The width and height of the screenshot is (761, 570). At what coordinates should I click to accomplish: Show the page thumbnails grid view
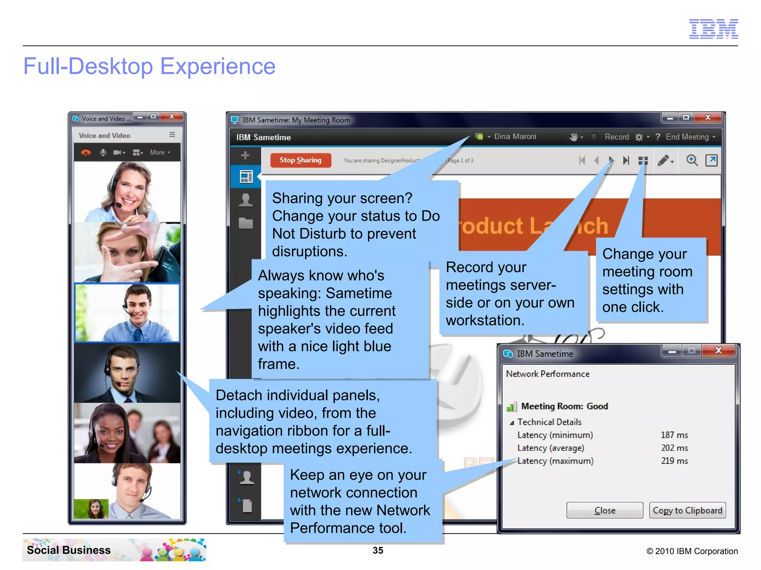pyautogui.click(x=643, y=161)
